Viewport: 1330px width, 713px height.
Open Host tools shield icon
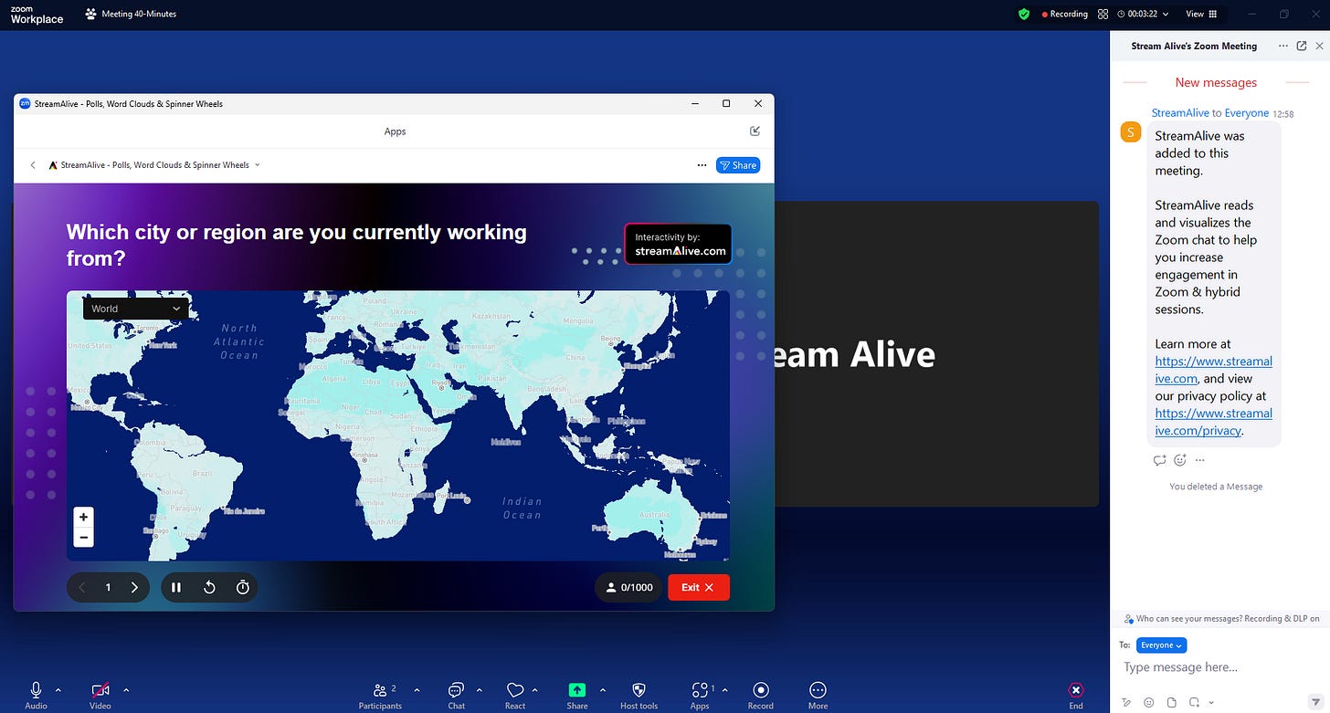(x=639, y=691)
